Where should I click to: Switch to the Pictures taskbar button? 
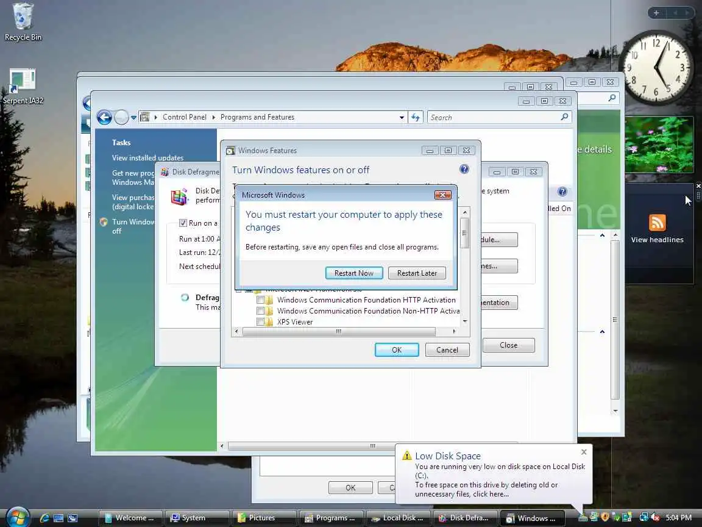[x=264, y=518]
